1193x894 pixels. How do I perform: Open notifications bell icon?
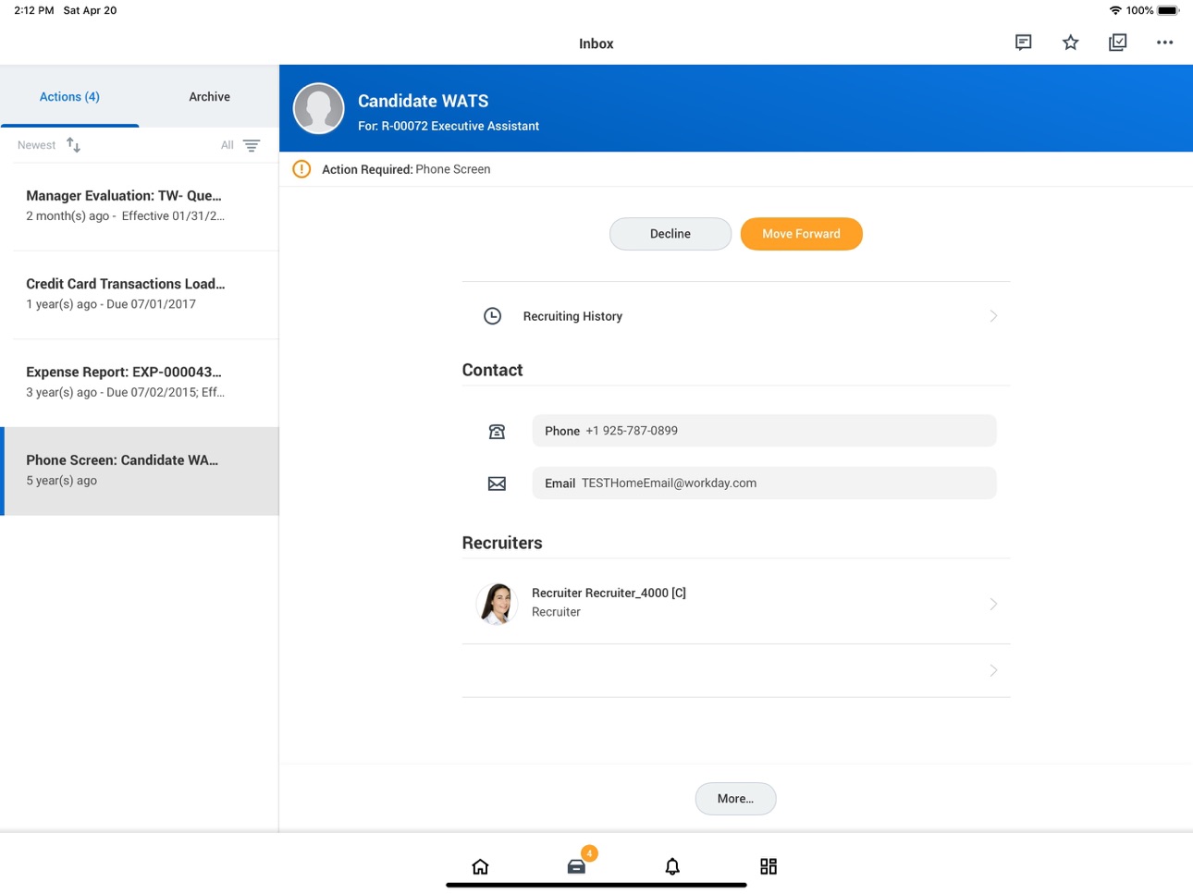pos(672,866)
